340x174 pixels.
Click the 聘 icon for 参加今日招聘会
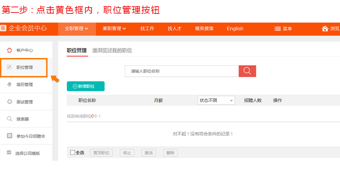[x=9, y=136]
